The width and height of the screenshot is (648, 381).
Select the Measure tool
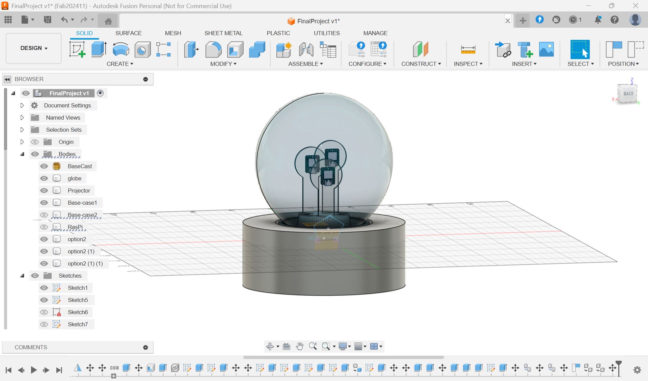coord(468,49)
